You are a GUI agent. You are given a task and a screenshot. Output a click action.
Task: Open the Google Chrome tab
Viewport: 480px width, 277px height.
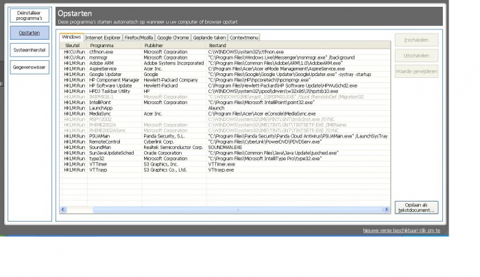[173, 38]
